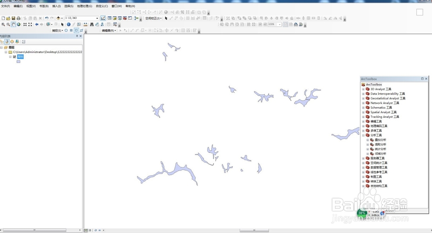Expand the Spatial Analyst 工具 toolbox
The height and width of the screenshot is (233, 432).
[x=363, y=112]
